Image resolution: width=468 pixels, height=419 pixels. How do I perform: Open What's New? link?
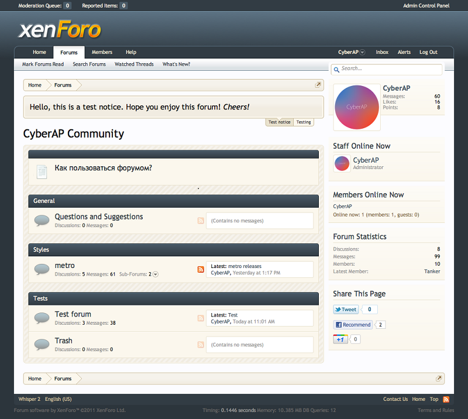(x=176, y=64)
